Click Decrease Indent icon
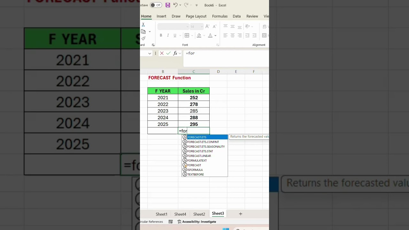Image resolution: width=409 pixels, height=230 pixels. pos(247,35)
